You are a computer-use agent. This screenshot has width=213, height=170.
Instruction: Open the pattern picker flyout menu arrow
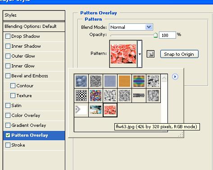(175, 77)
